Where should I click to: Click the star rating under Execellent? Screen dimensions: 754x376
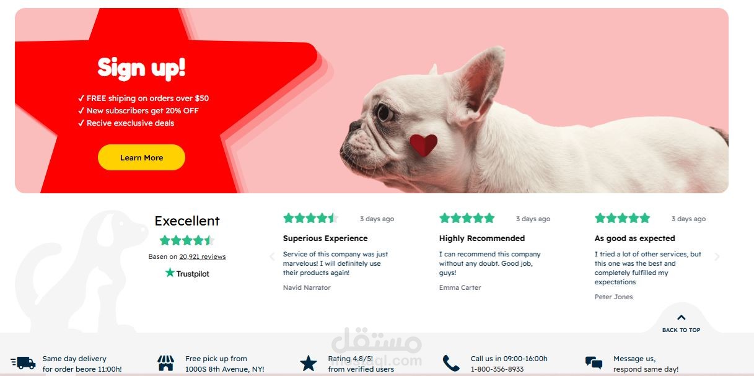pyautogui.click(x=187, y=240)
